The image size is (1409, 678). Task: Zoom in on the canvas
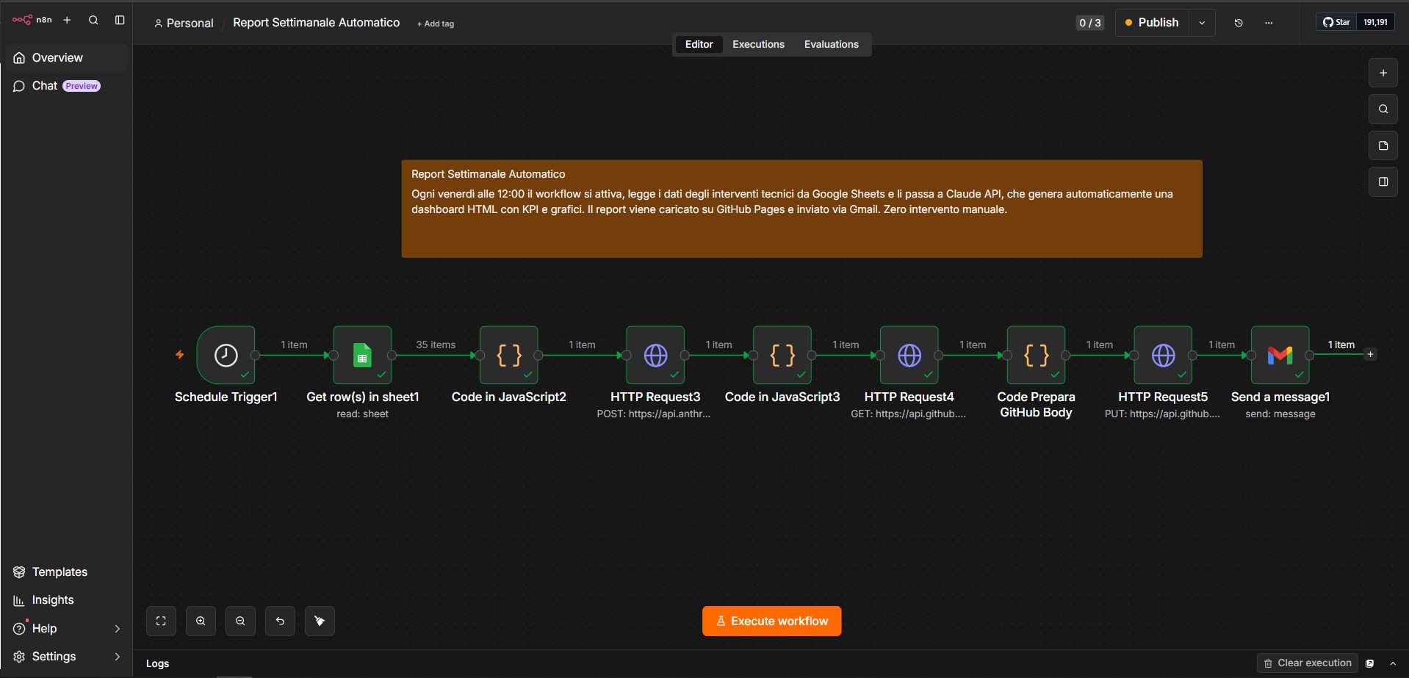pyautogui.click(x=201, y=621)
